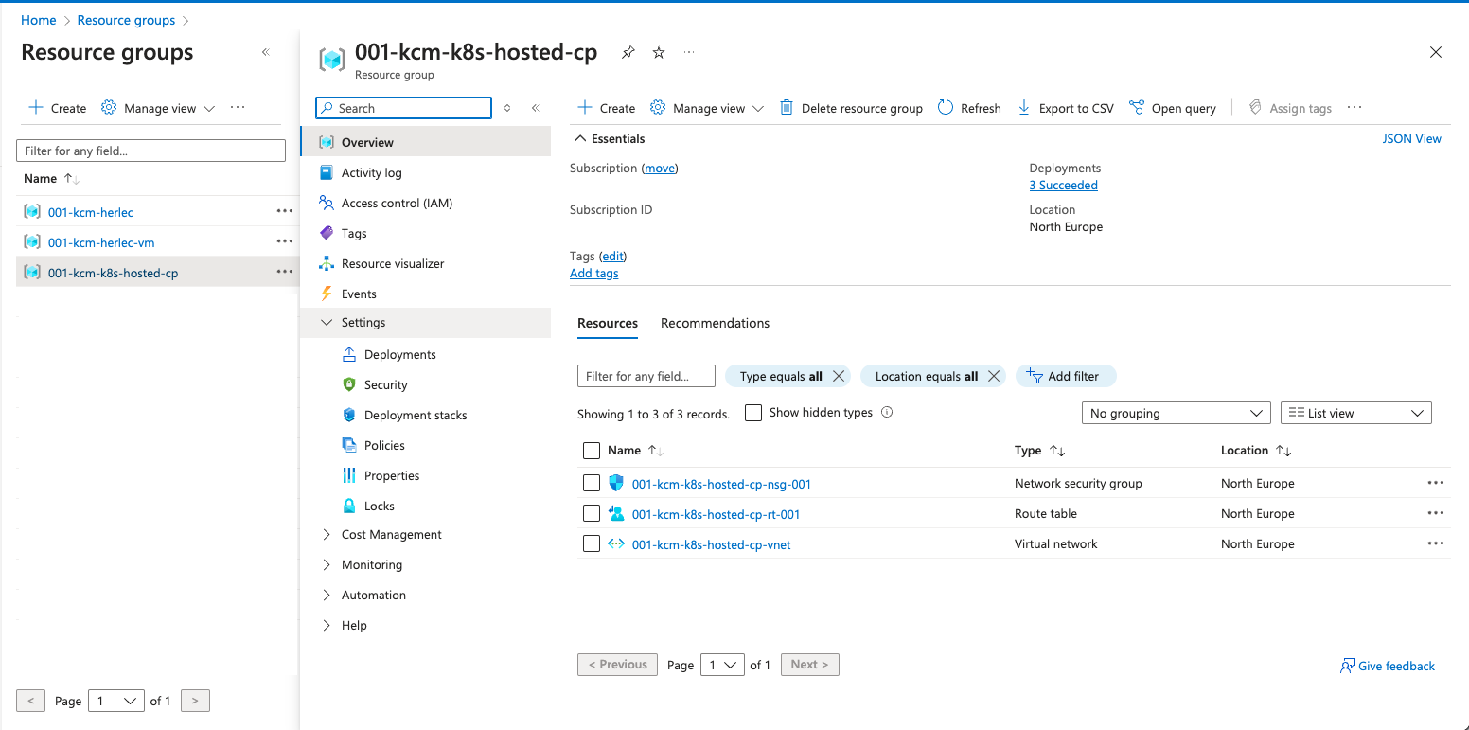
Task: Export resources to CSV
Action: 1066,108
